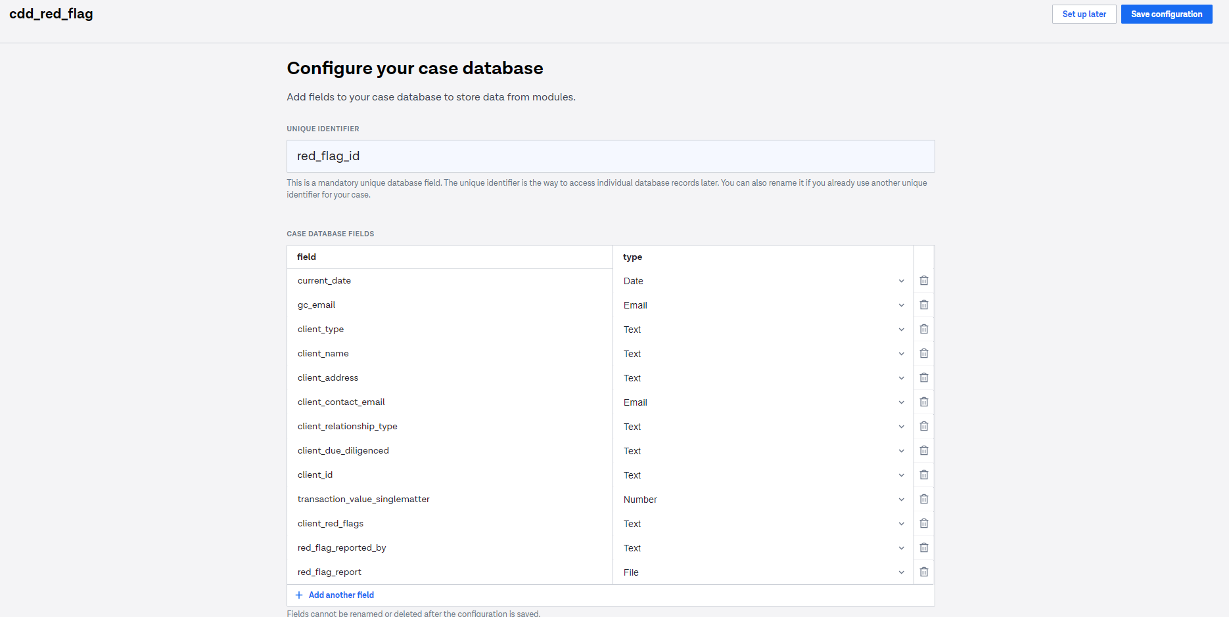Edit the client_due_diligenced field name
1229x617 pixels.
coord(450,450)
